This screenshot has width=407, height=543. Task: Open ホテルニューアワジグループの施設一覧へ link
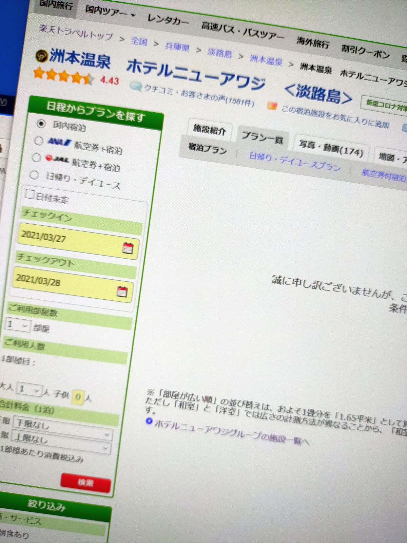[232, 432]
